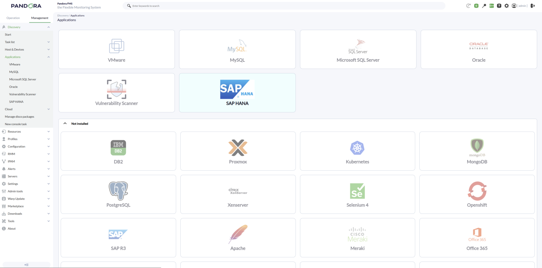Choose MySQL in the sidebar menu
Image resolution: width=542 pixels, height=268 pixels.
[x=14, y=72]
